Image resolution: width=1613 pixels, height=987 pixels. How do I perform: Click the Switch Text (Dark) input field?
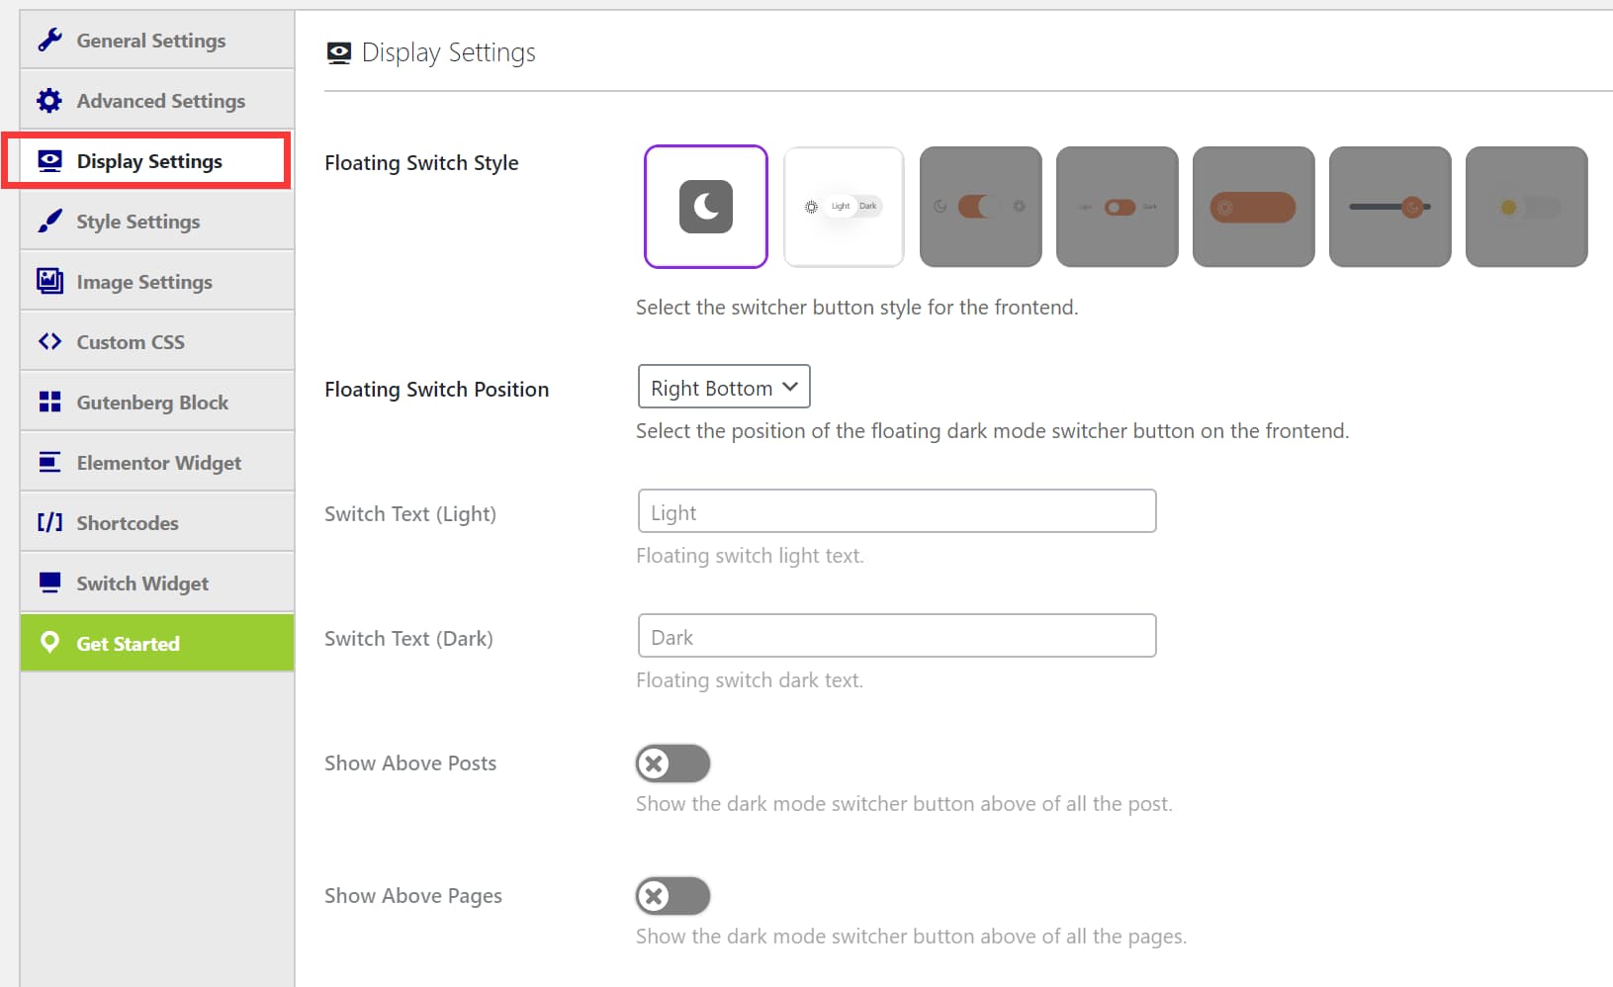[x=897, y=636]
